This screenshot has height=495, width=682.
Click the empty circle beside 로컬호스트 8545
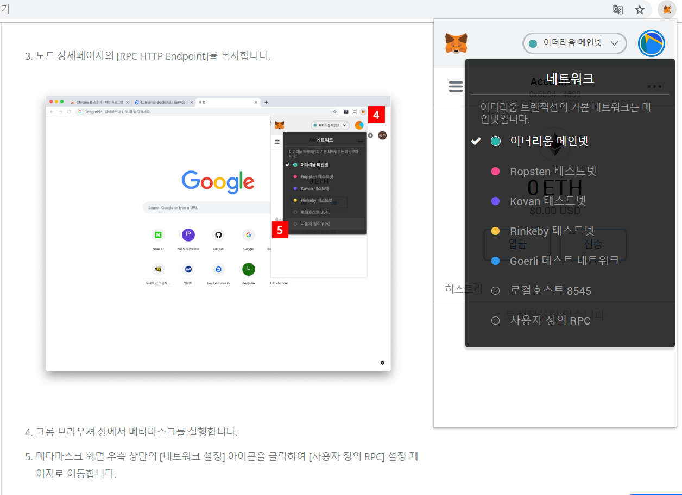tap(495, 290)
